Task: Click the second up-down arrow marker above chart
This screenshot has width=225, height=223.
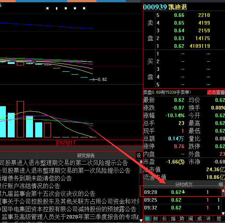Action: click(56, 8)
